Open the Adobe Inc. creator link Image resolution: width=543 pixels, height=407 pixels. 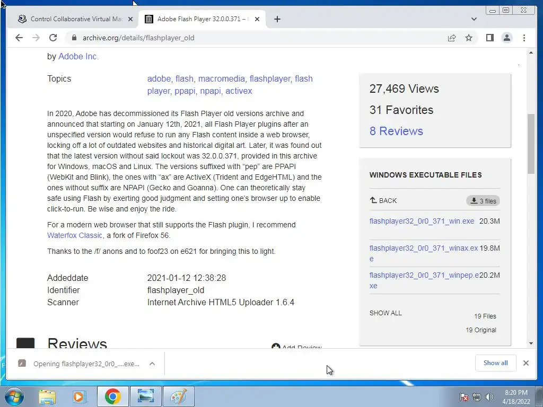click(78, 56)
